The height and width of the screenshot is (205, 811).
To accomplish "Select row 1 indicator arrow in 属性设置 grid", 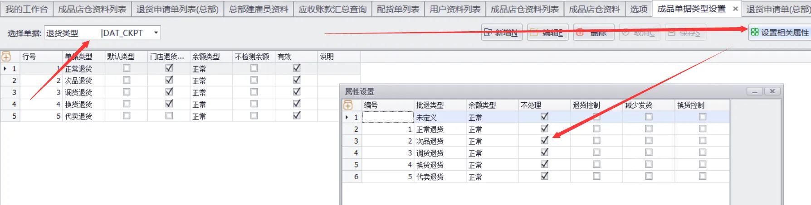I will click(x=347, y=117).
